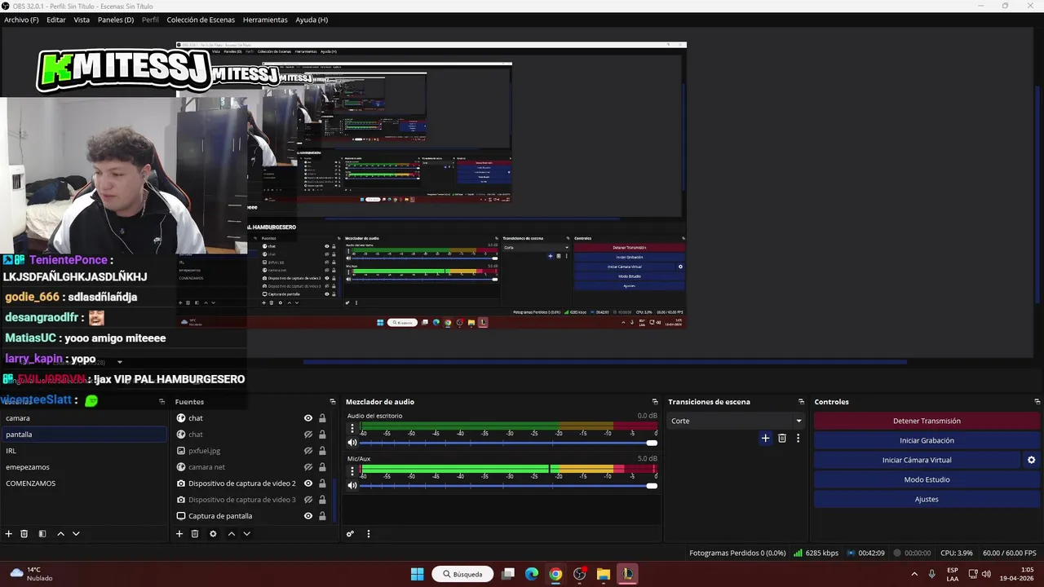Open advanced audio properties gears icon

350,534
